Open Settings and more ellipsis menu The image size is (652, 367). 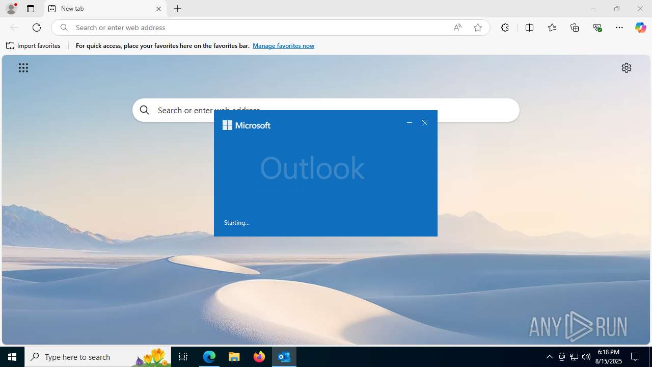(x=619, y=28)
